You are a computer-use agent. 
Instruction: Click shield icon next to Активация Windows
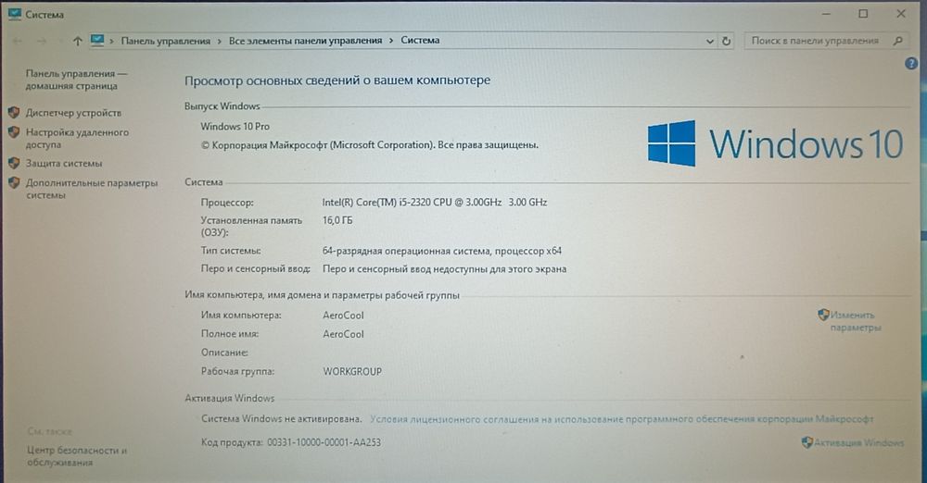point(807,442)
